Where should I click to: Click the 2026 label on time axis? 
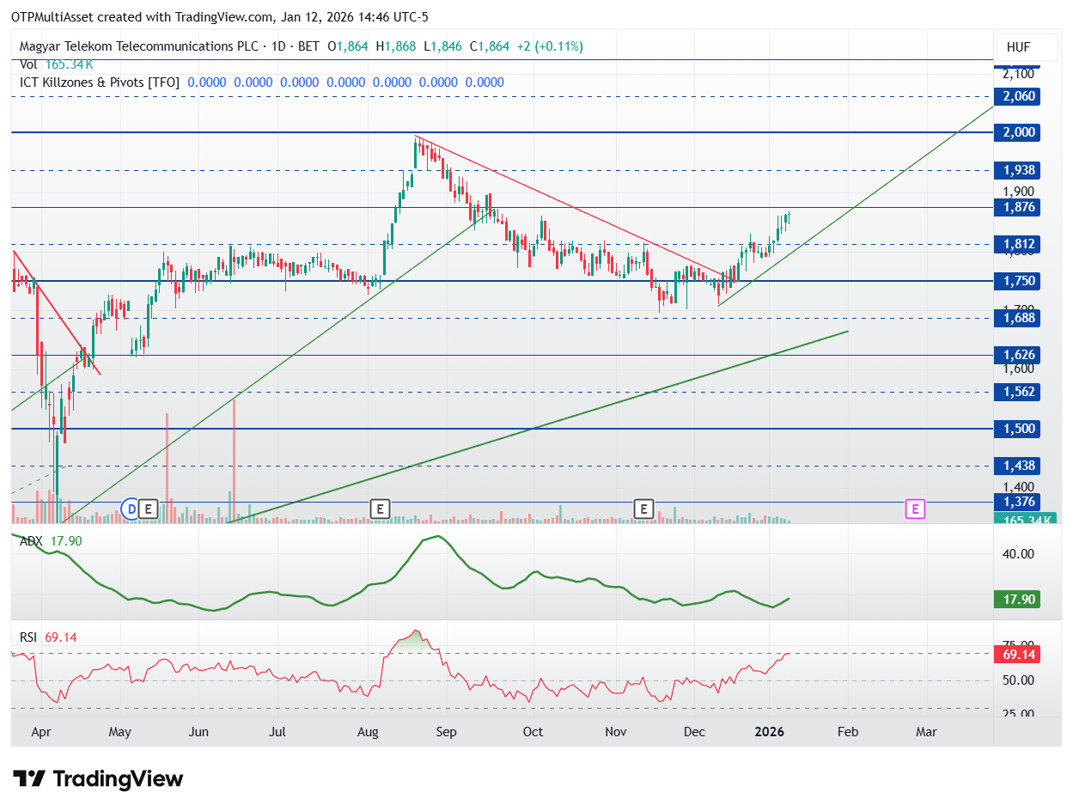coord(768,732)
